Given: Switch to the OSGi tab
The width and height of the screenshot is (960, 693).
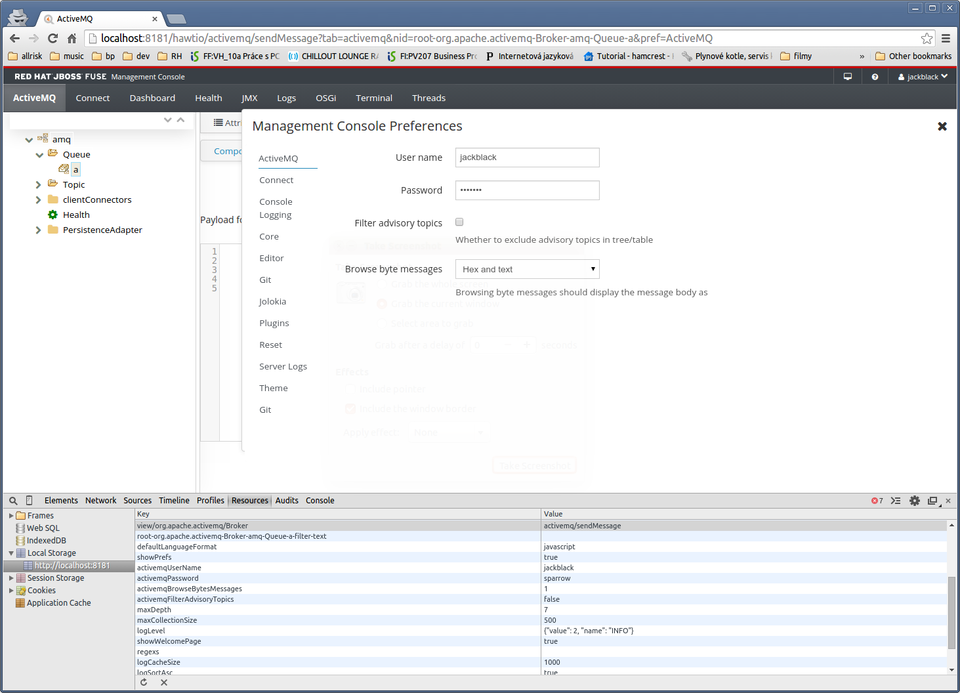Looking at the screenshot, I should [x=326, y=98].
